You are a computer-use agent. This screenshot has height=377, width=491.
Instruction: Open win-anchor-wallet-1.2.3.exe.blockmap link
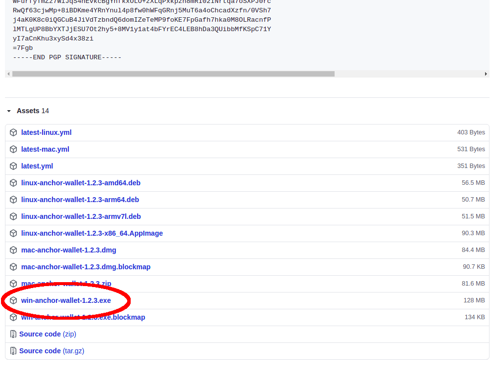(x=83, y=317)
